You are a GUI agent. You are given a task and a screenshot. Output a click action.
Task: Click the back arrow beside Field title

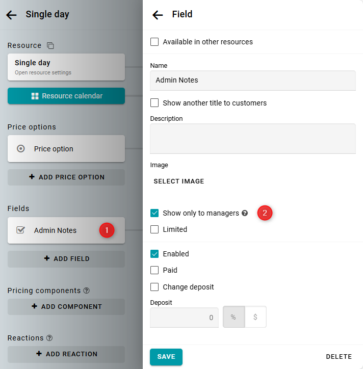tap(158, 15)
